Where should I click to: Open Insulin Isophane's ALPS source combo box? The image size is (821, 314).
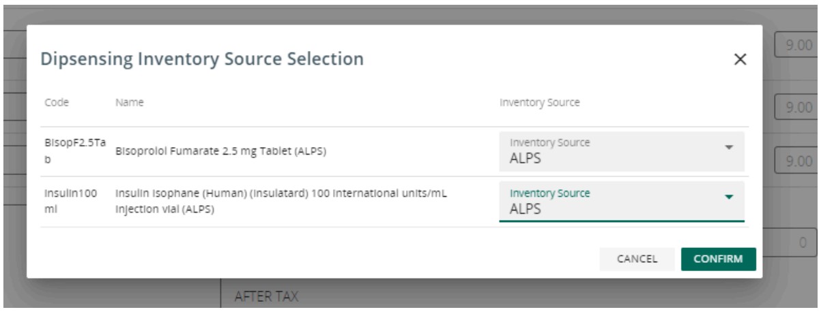pos(622,202)
